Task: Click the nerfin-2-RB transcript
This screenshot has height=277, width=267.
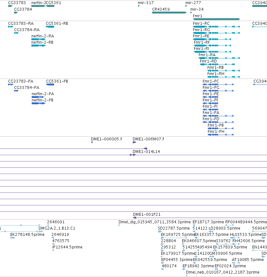Action: pyautogui.click(x=39, y=46)
